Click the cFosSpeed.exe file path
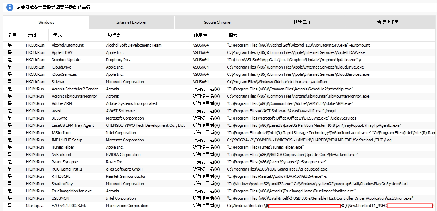Viewport: 437px width, 211px height. tap(277, 169)
